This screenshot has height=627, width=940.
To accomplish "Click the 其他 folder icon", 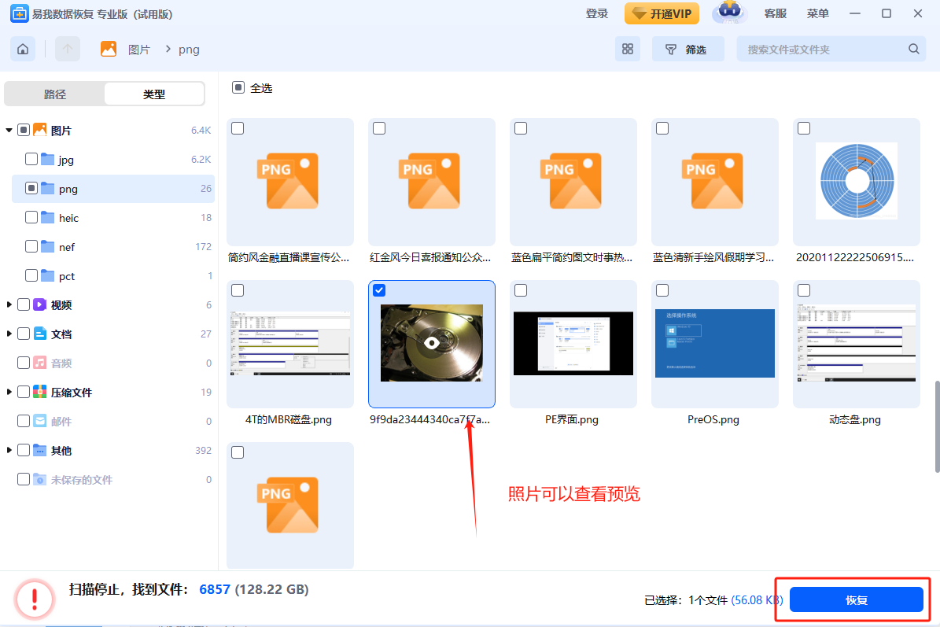I will 39,450.
